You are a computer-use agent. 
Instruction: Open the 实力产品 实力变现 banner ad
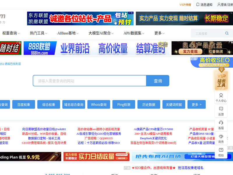click(x=184, y=18)
